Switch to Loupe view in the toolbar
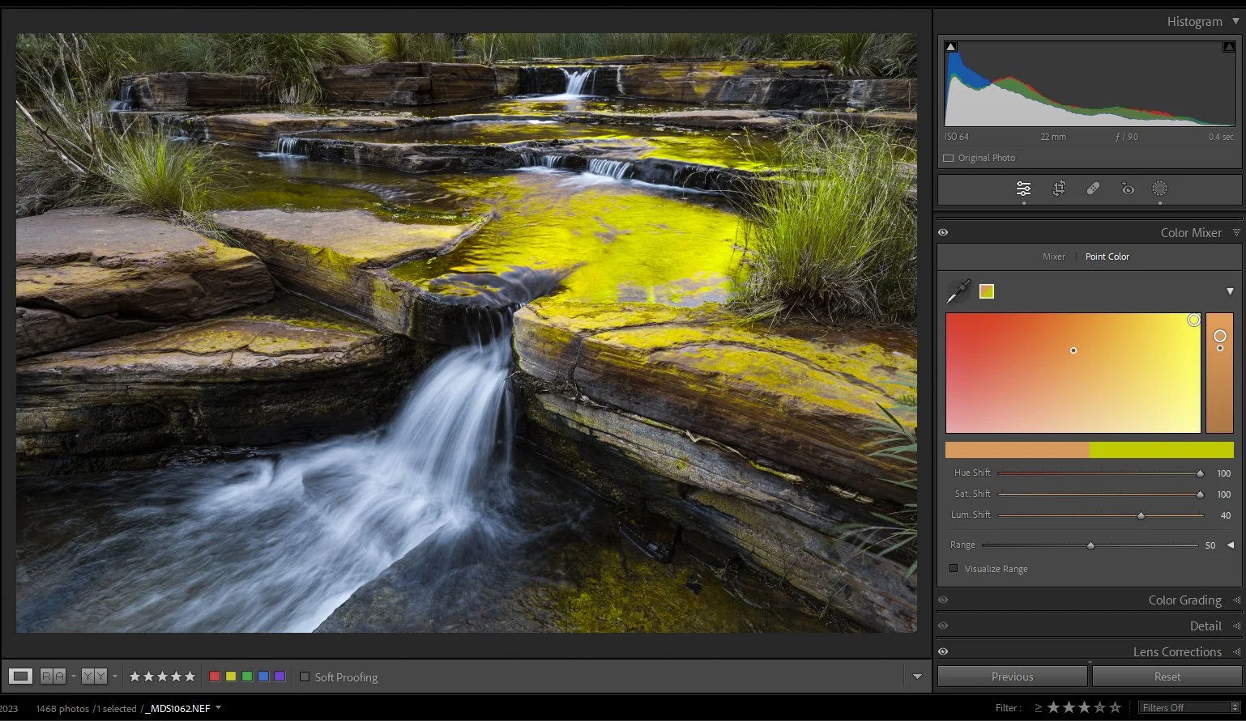 tap(19, 676)
